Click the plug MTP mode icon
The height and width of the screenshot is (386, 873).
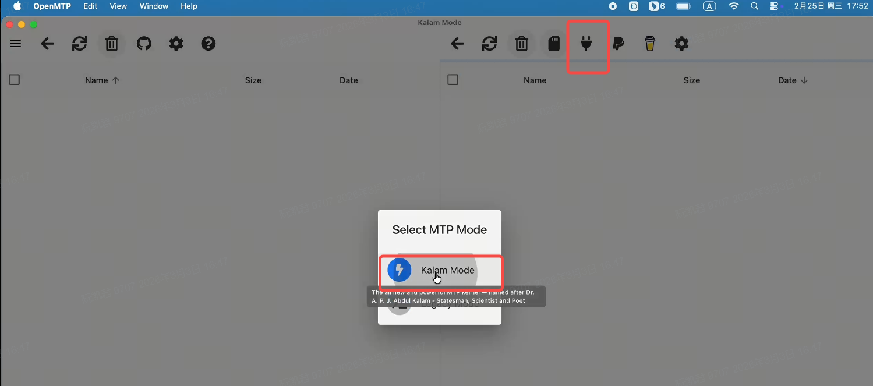pyautogui.click(x=586, y=44)
